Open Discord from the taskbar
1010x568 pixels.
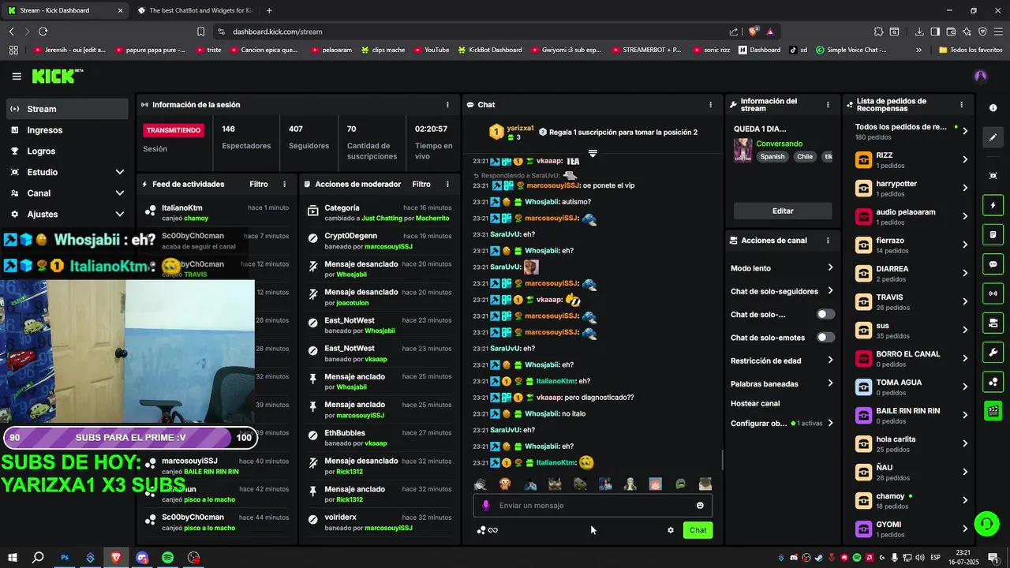tap(142, 558)
